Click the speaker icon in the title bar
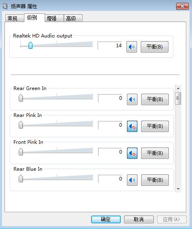The height and width of the screenshot is (229, 192). pos(5,6)
